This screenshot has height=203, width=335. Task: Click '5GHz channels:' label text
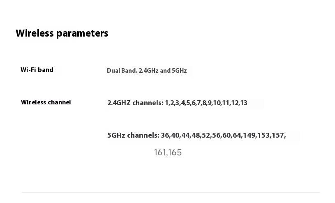click(x=133, y=135)
